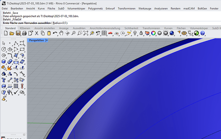Select the Fillet Curves tool

10,55
